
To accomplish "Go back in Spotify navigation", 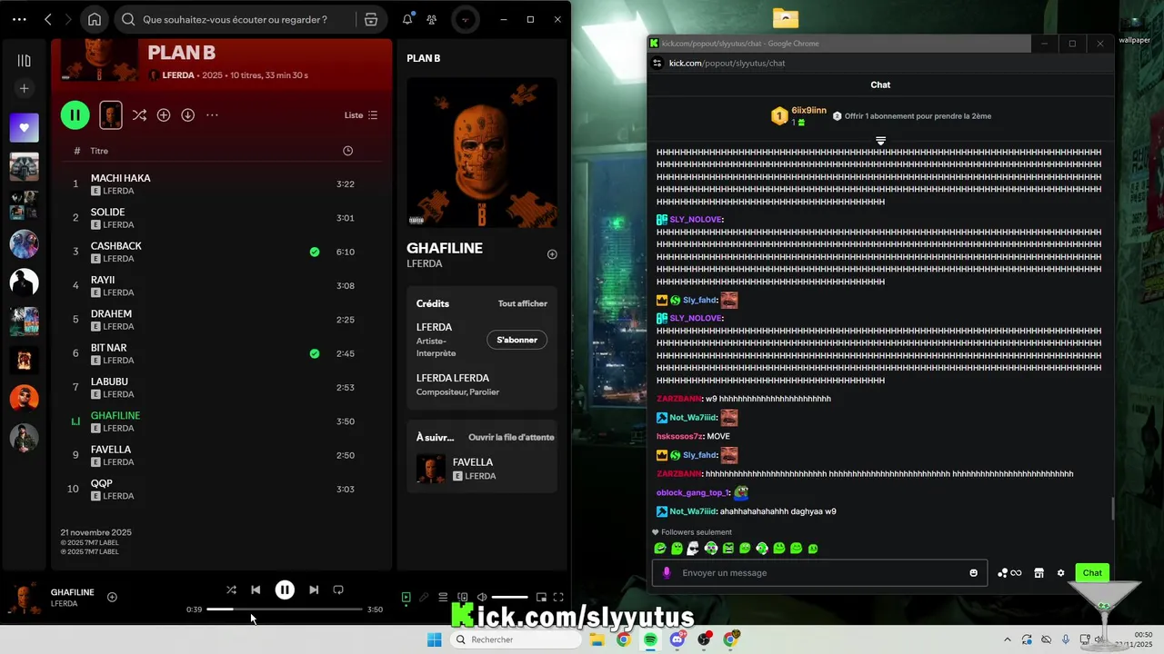I will coord(48,19).
